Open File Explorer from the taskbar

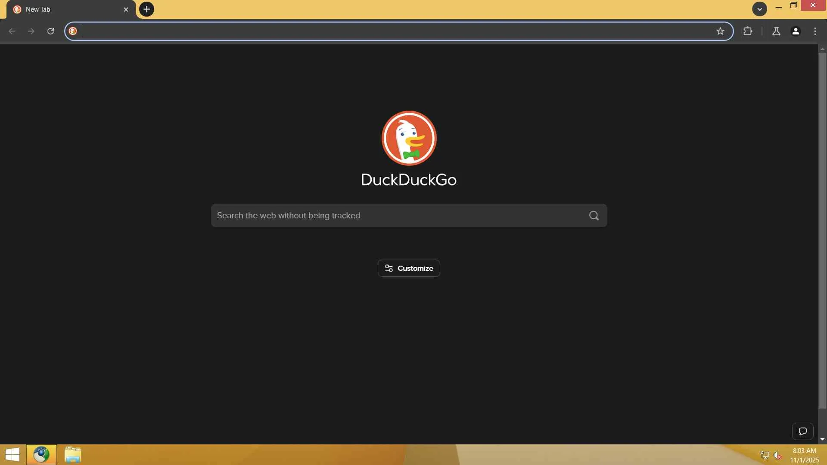click(73, 455)
